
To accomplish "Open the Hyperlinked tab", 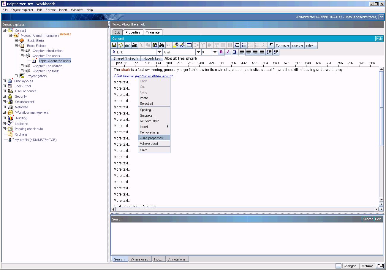I will point(152,58).
